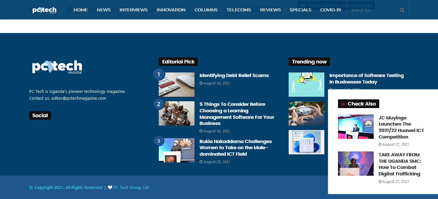Click the August 28, 2021 date under Rukia article

click(x=215, y=162)
